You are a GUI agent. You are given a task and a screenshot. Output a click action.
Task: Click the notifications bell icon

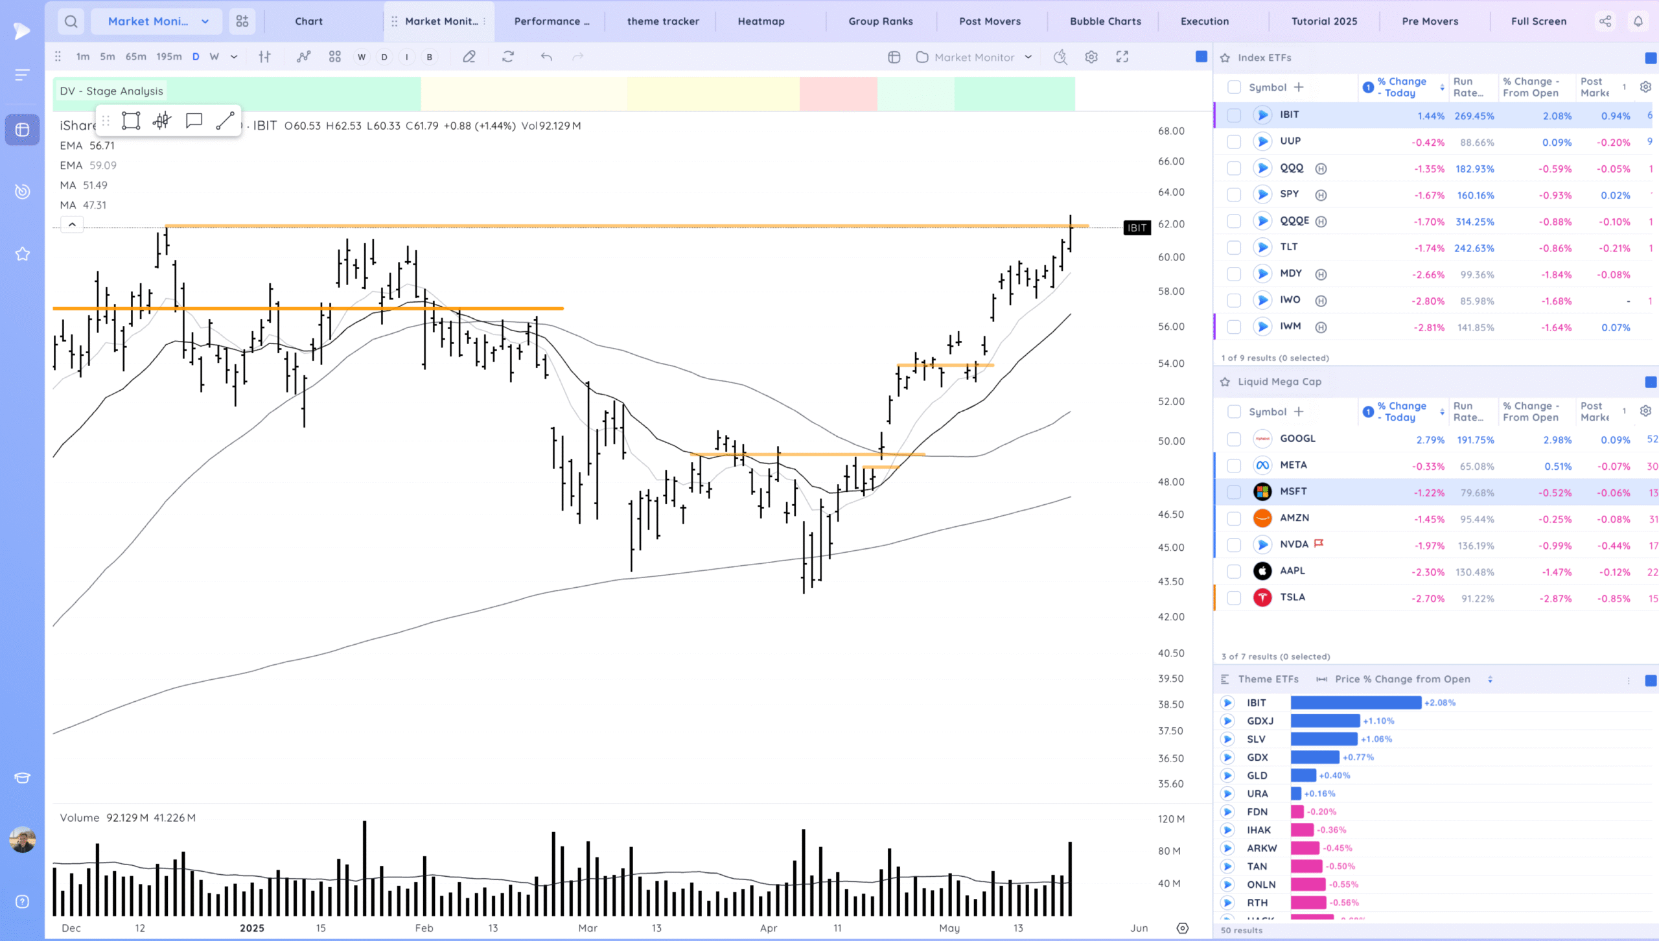click(x=1638, y=21)
